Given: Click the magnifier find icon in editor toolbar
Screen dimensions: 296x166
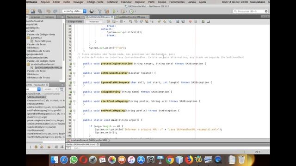Looking at the screenshot, I should click(x=130, y=22).
